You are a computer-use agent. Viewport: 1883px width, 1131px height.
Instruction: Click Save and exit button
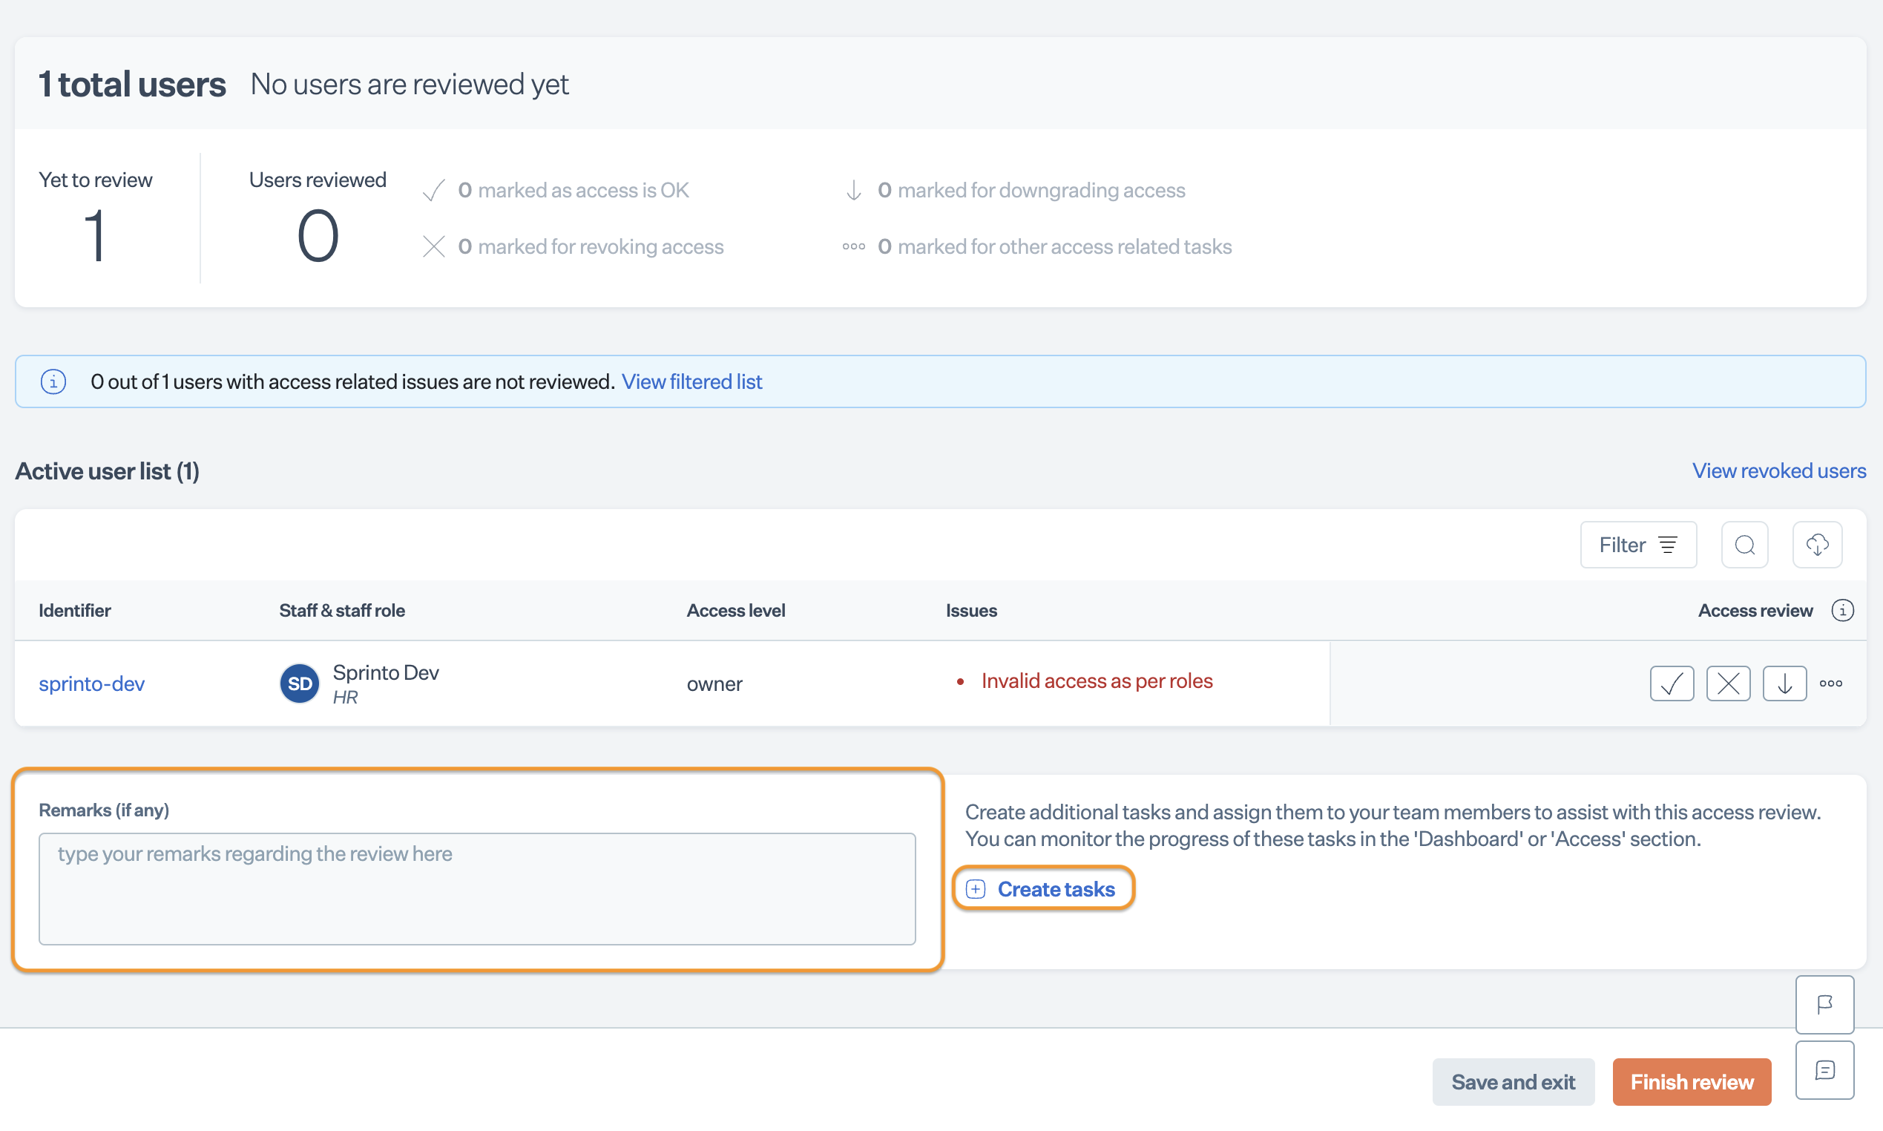tap(1513, 1081)
